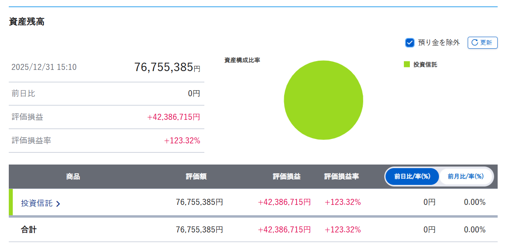The height and width of the screenshot is (246, 506).
Task: Click the circular refresh arrow icon
Action: pyautogui.click(x=474, y=43)
